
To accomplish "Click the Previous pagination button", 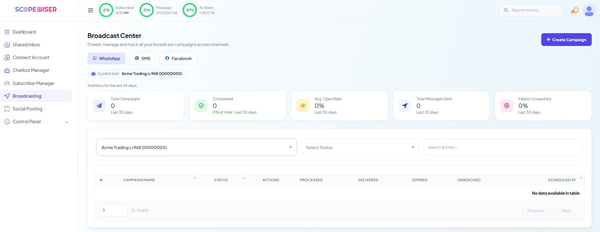I will coord(536,211).
